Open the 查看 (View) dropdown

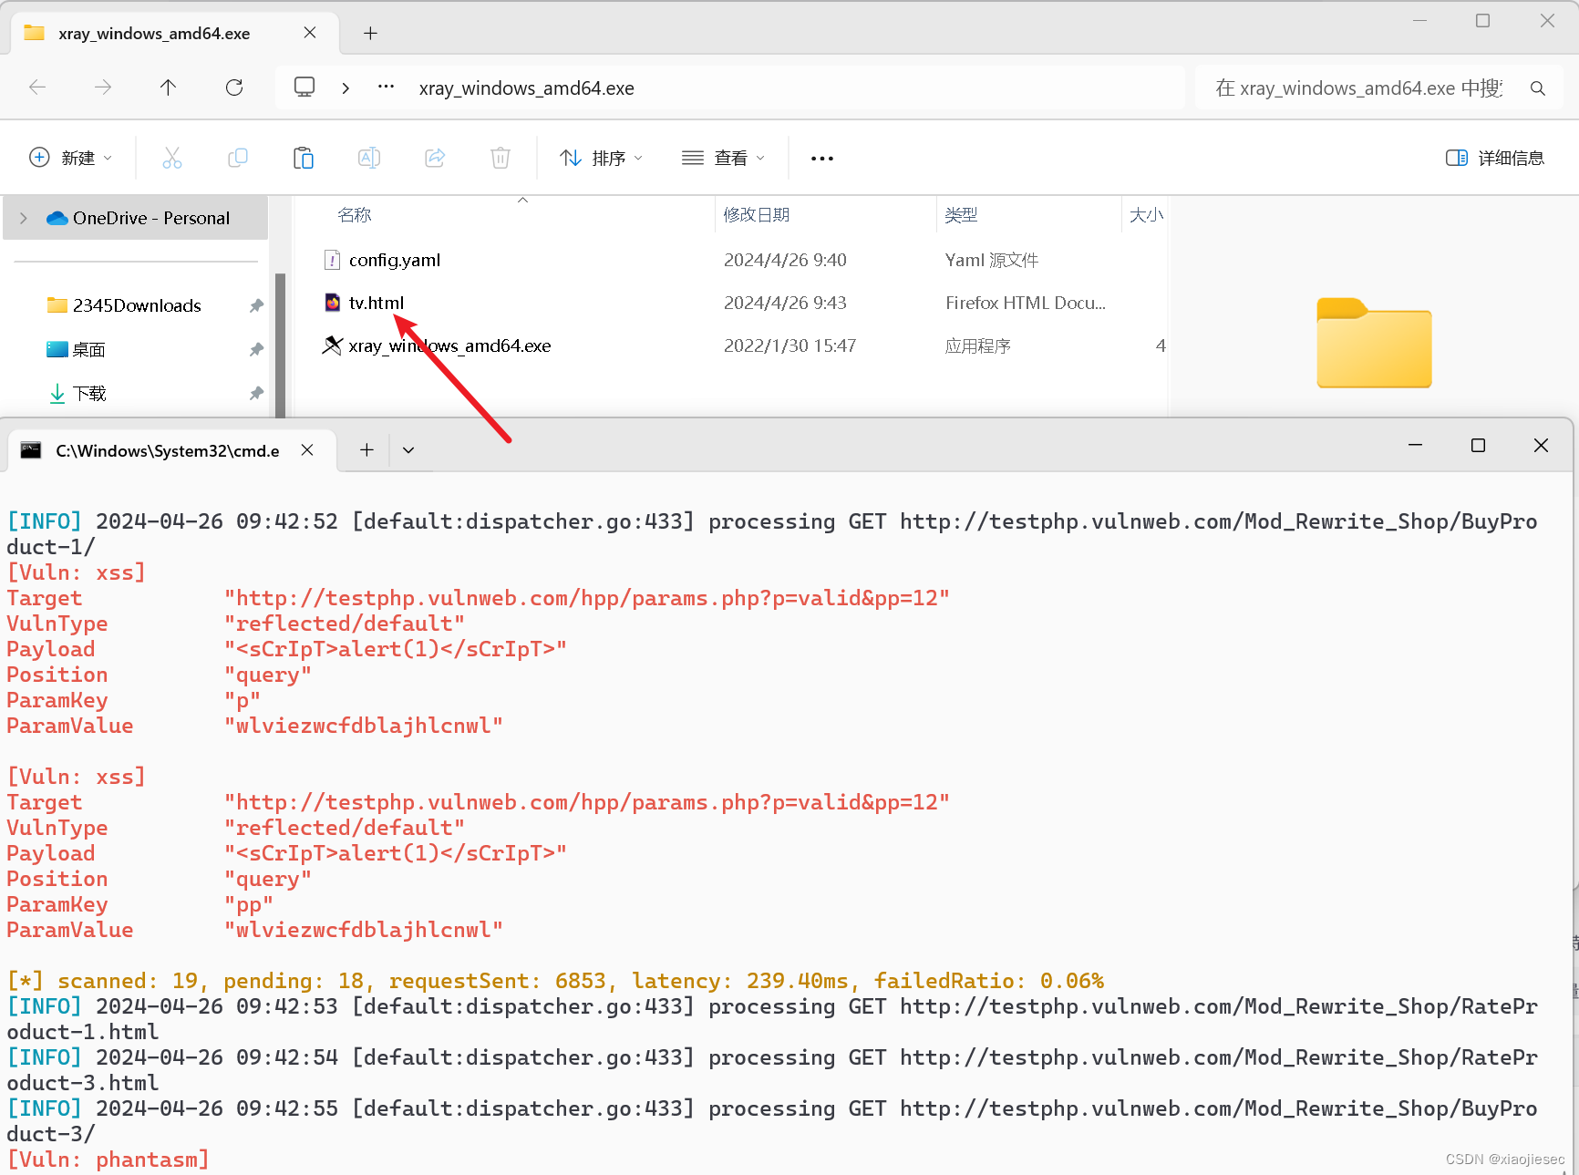click(723, 158)
